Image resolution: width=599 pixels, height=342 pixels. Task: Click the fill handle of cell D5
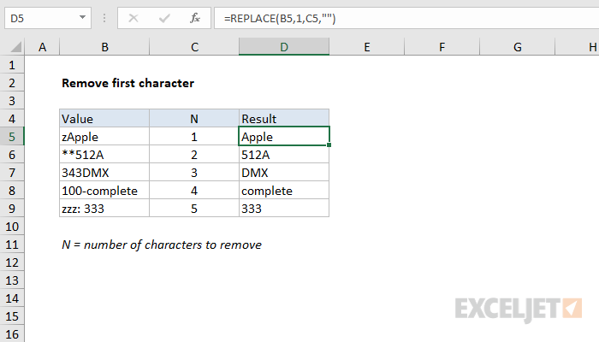(x=329, y=145)
